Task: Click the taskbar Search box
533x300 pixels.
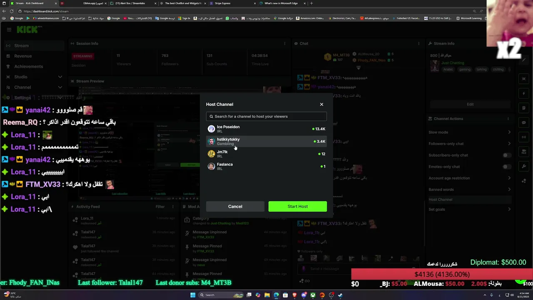Action: [220, 295]
